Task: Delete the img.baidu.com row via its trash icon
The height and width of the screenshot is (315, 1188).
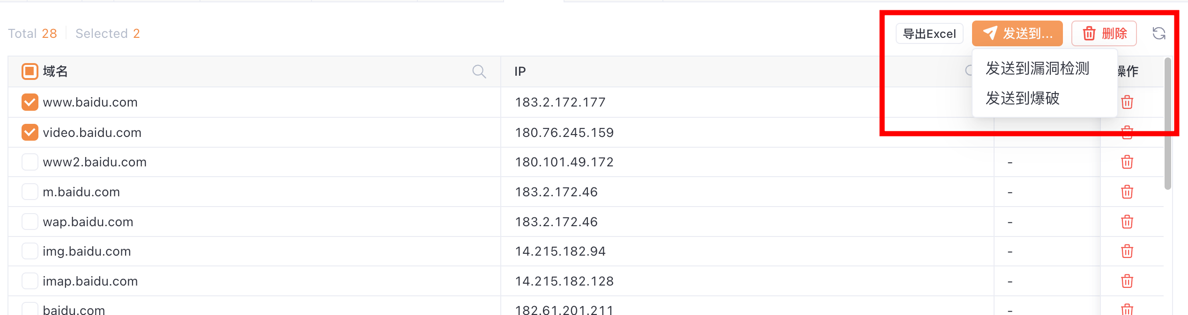Action: [1127, 251]
